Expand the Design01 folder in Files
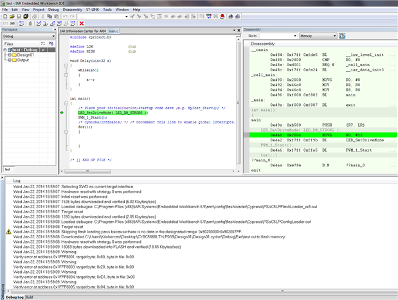398x300 pixels. (8, 55)
